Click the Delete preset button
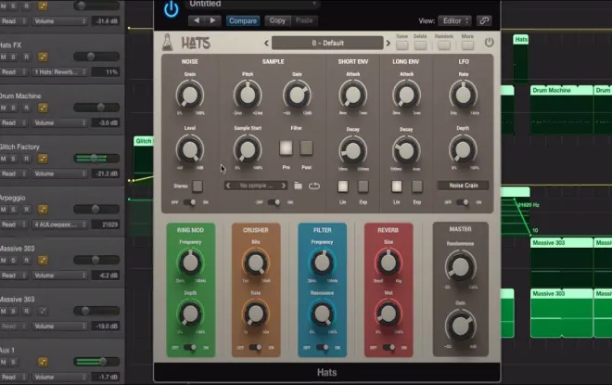Image resolution: width=612 pixels, height=385 pixels. click(420, 45)
